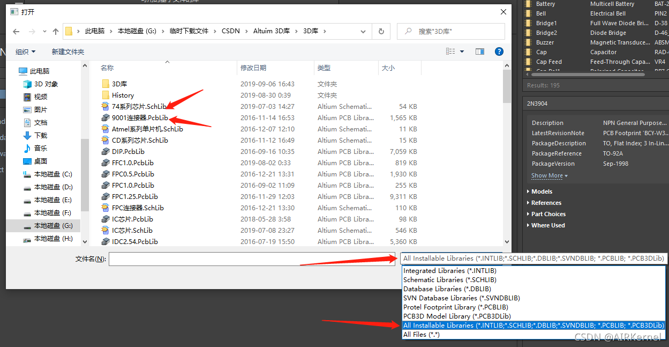Click the back navigation arrow
The width and height of the screenshot is (669, 347).
click(16, 32)
